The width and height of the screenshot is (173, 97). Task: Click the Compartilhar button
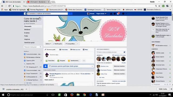pos(70,44)
